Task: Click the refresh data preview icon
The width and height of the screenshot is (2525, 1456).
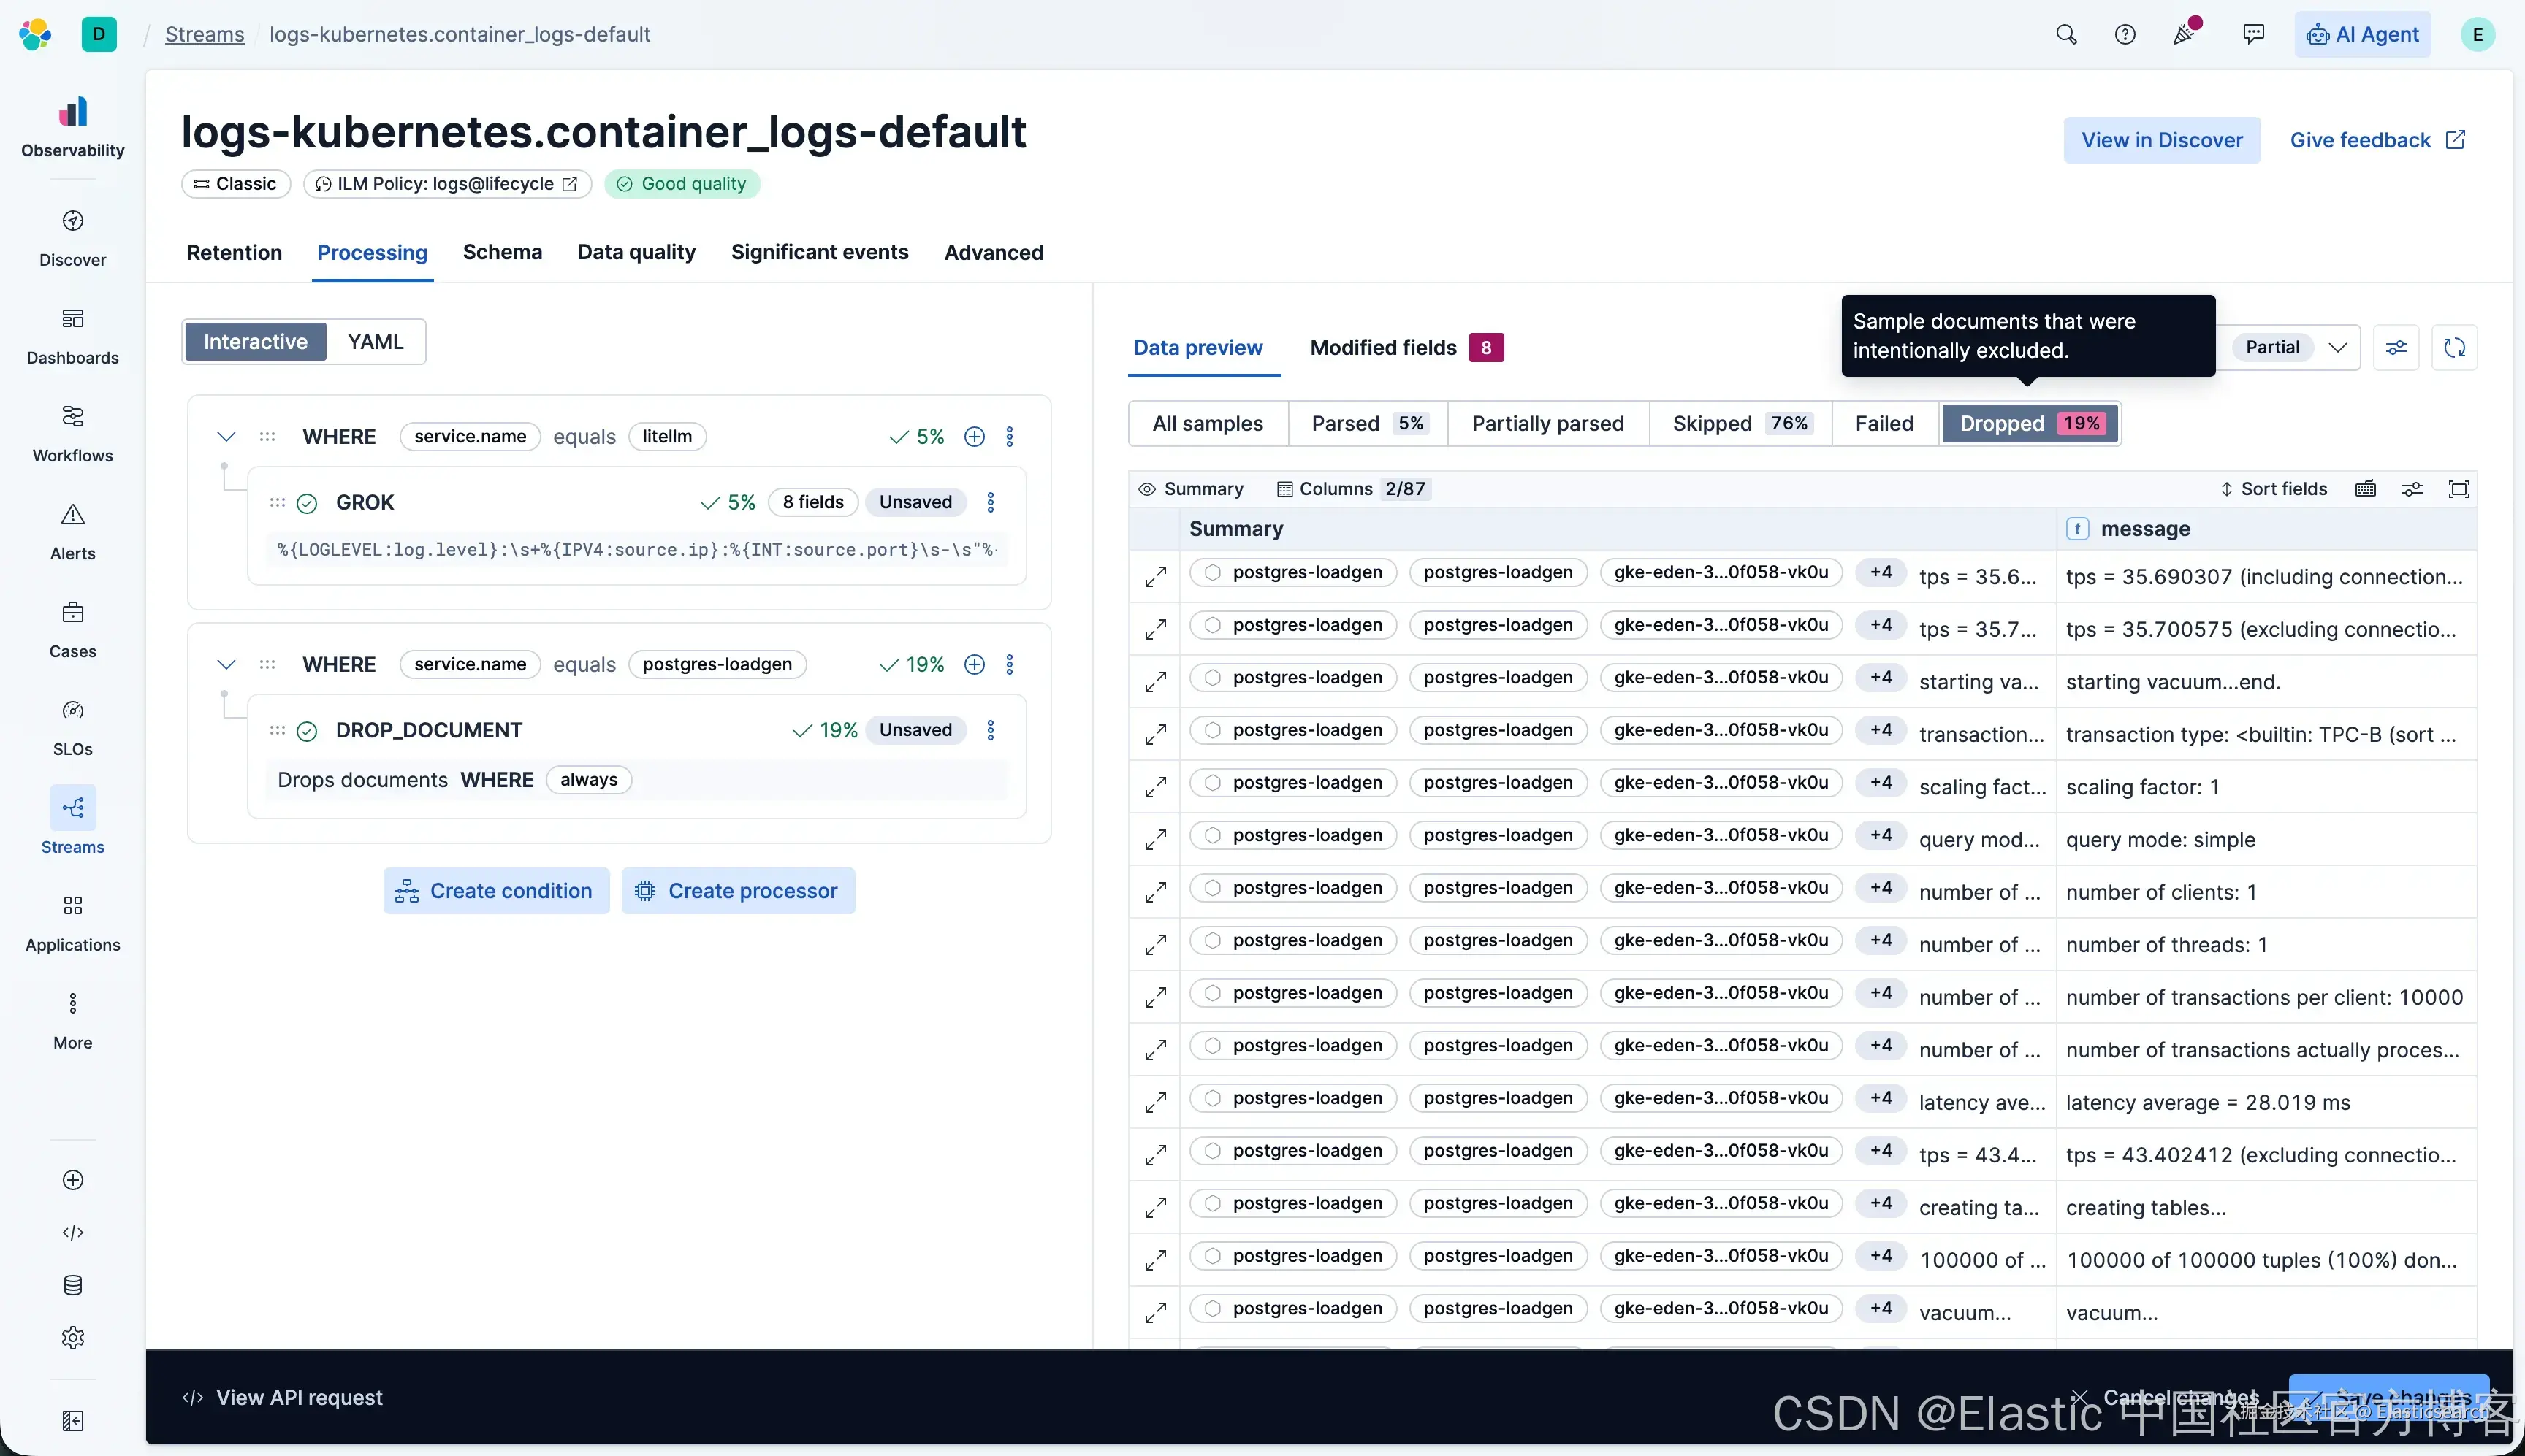Action: pos(2454,348)
